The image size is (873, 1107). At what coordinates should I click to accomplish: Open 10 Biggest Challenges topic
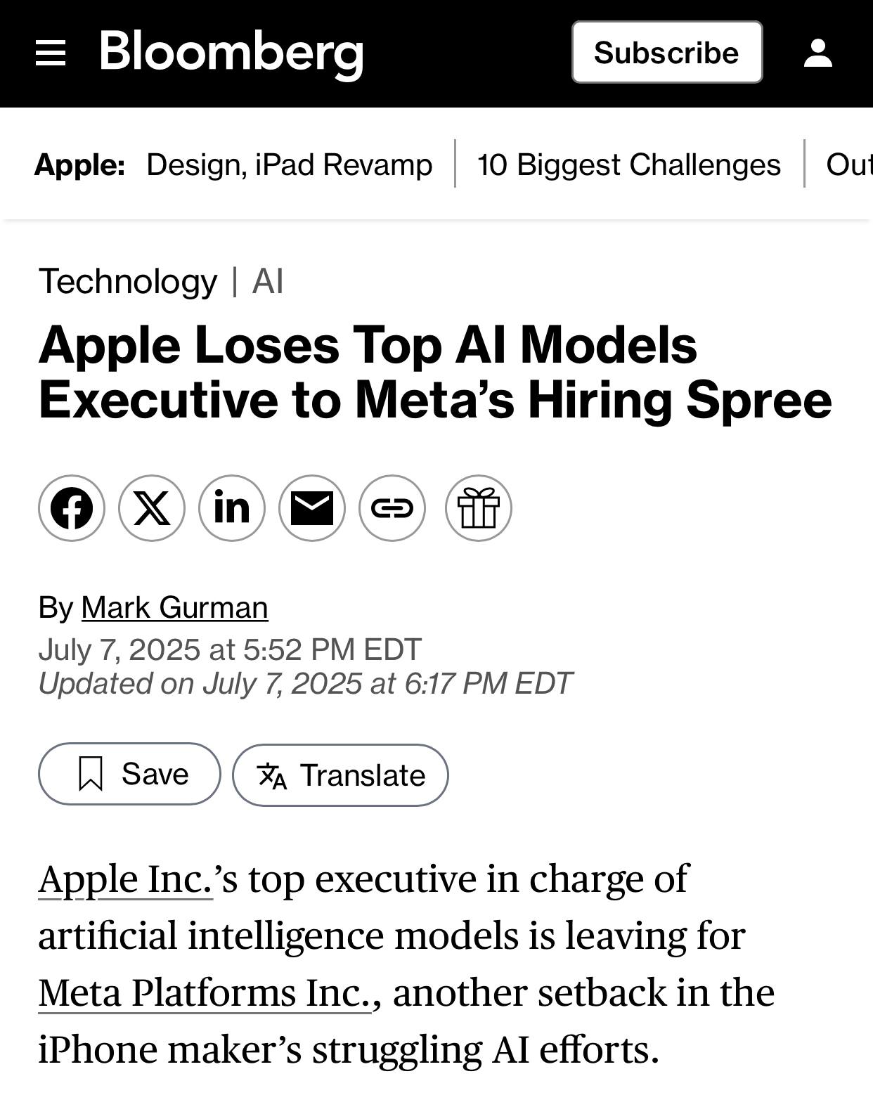click(x=629, y=164)
